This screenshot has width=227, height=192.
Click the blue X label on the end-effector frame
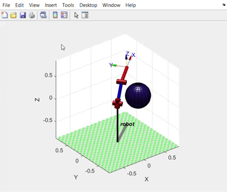click(x=133, y=55)
